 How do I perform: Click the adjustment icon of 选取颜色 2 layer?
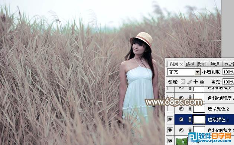(181, 109)
